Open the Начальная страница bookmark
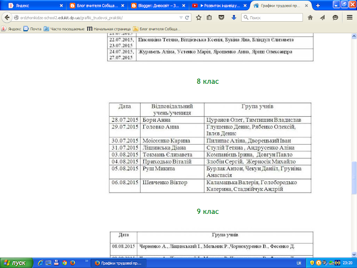357x268 pixels. click(109, 29)
